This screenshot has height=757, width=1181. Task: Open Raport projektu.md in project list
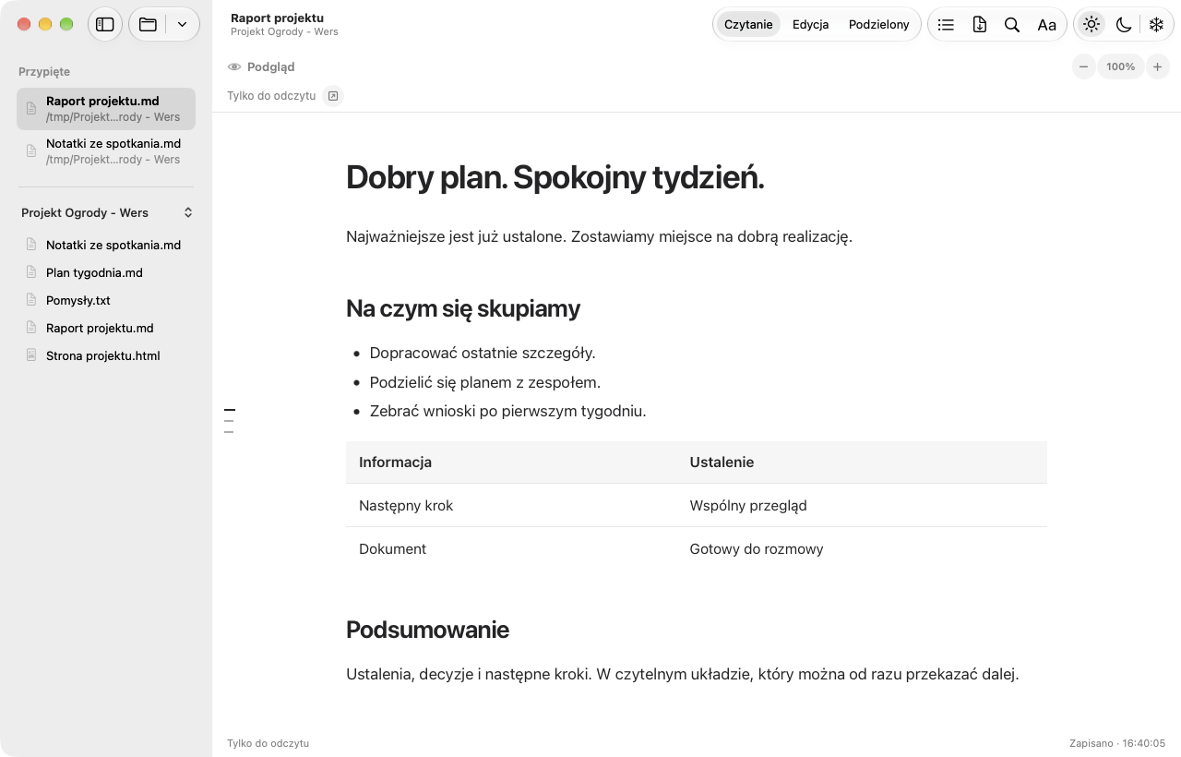106,328
